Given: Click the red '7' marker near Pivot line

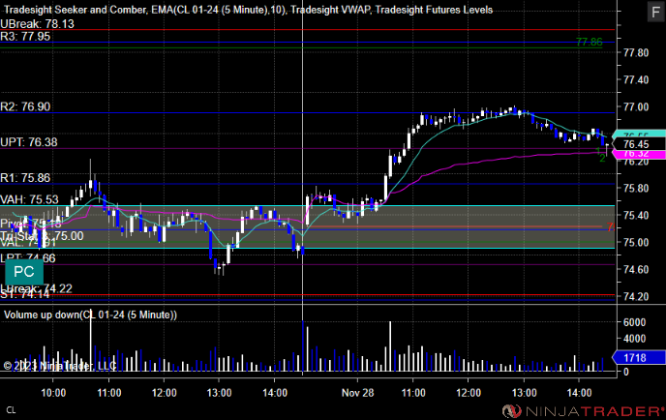Looking at the screenshot, I should click(611, 227).
